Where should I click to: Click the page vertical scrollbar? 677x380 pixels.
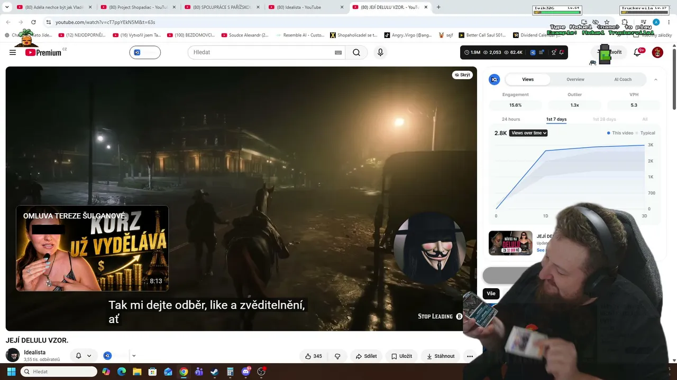pos(674,79)
